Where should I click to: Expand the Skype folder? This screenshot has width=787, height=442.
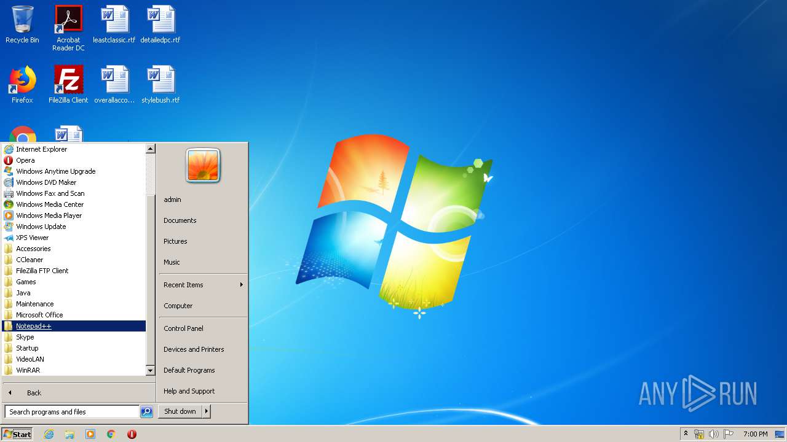coord(74,337)
